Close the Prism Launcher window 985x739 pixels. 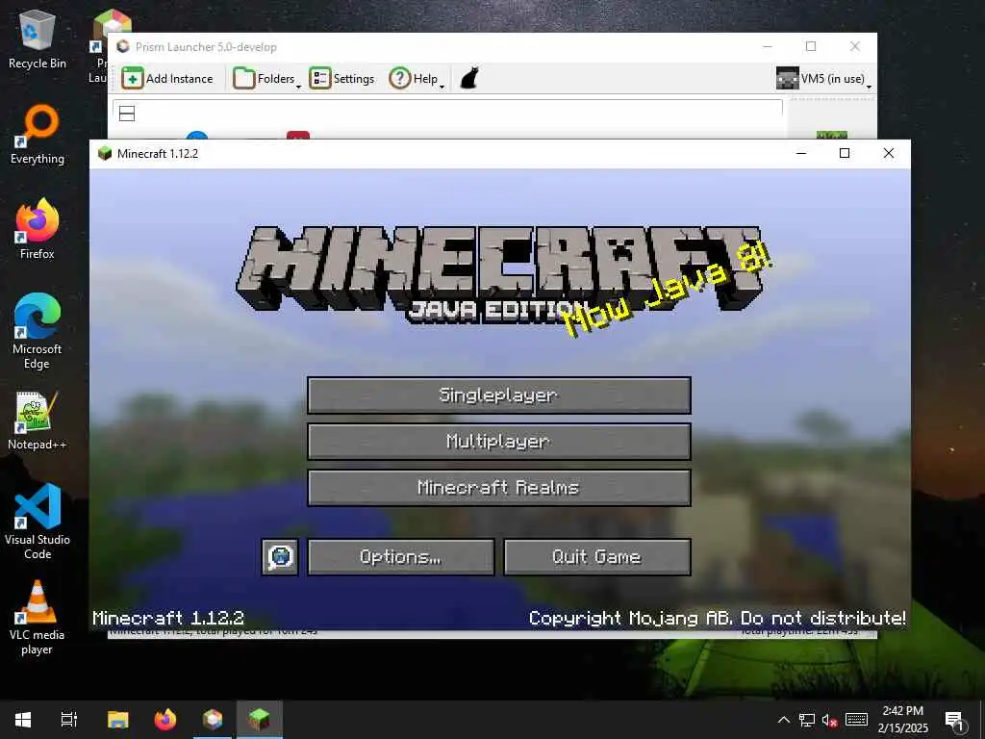(855, 46)
